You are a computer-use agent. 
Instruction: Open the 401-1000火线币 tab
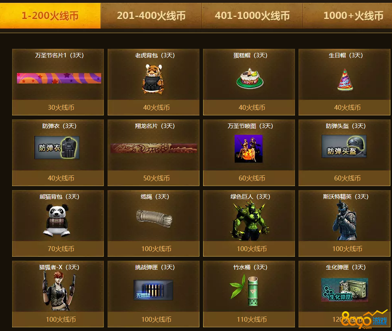[x=252, y=16]
